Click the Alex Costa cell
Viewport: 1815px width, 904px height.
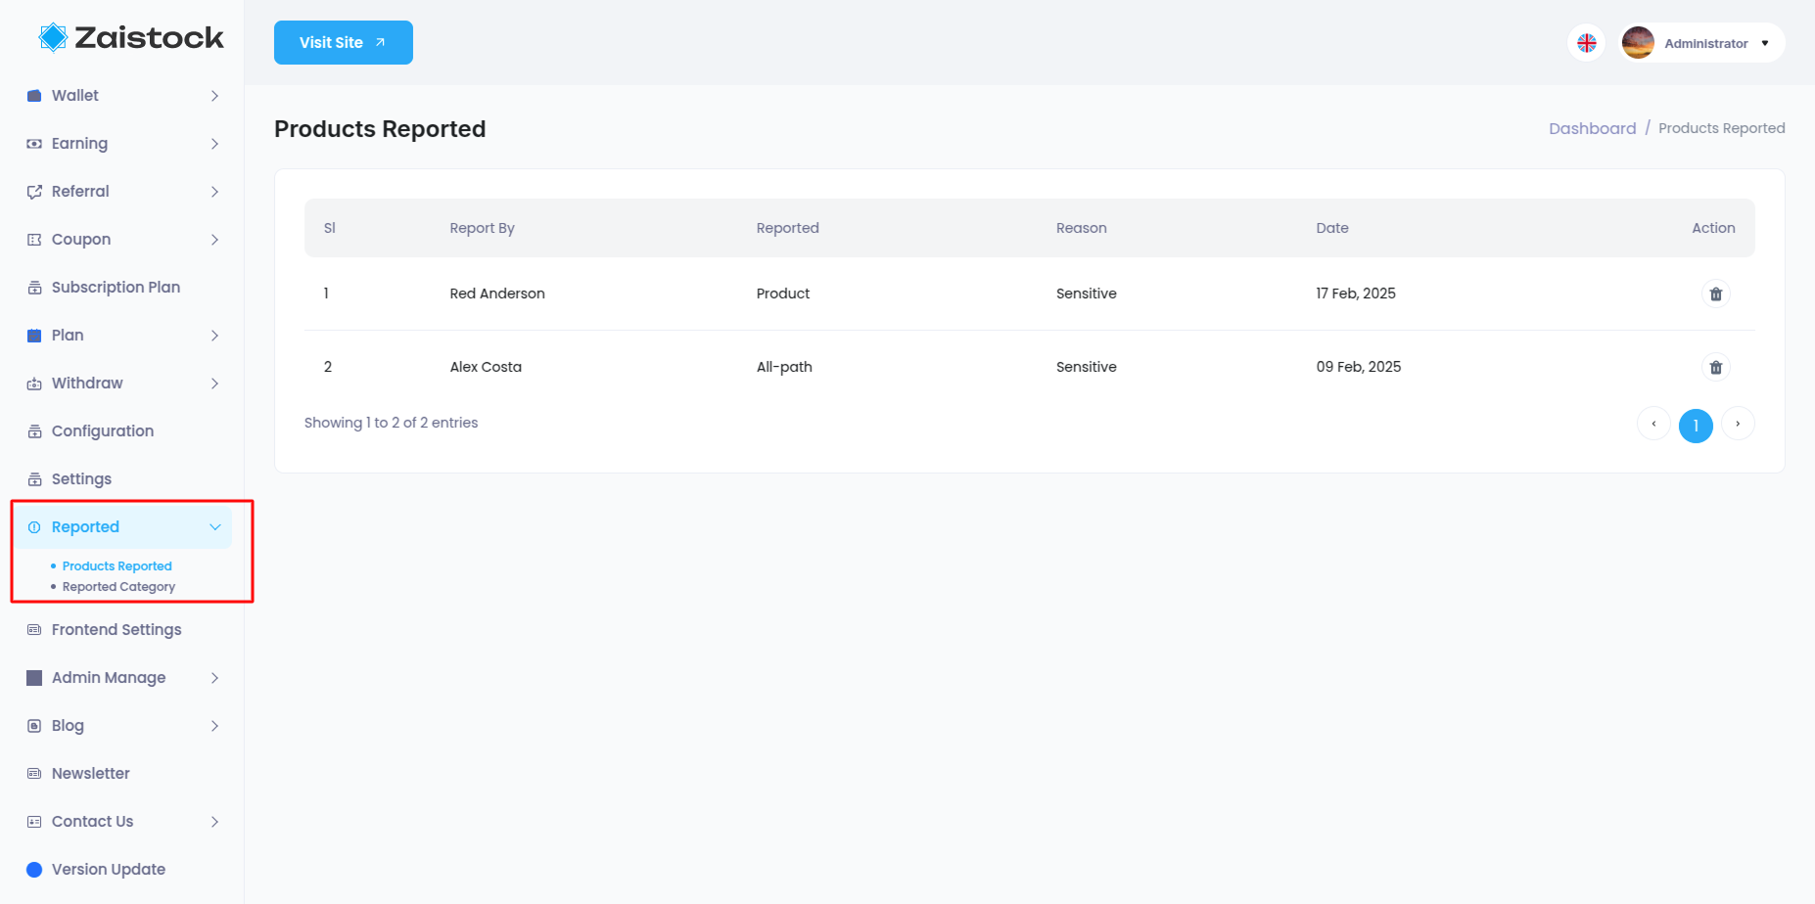pos(486,367)
